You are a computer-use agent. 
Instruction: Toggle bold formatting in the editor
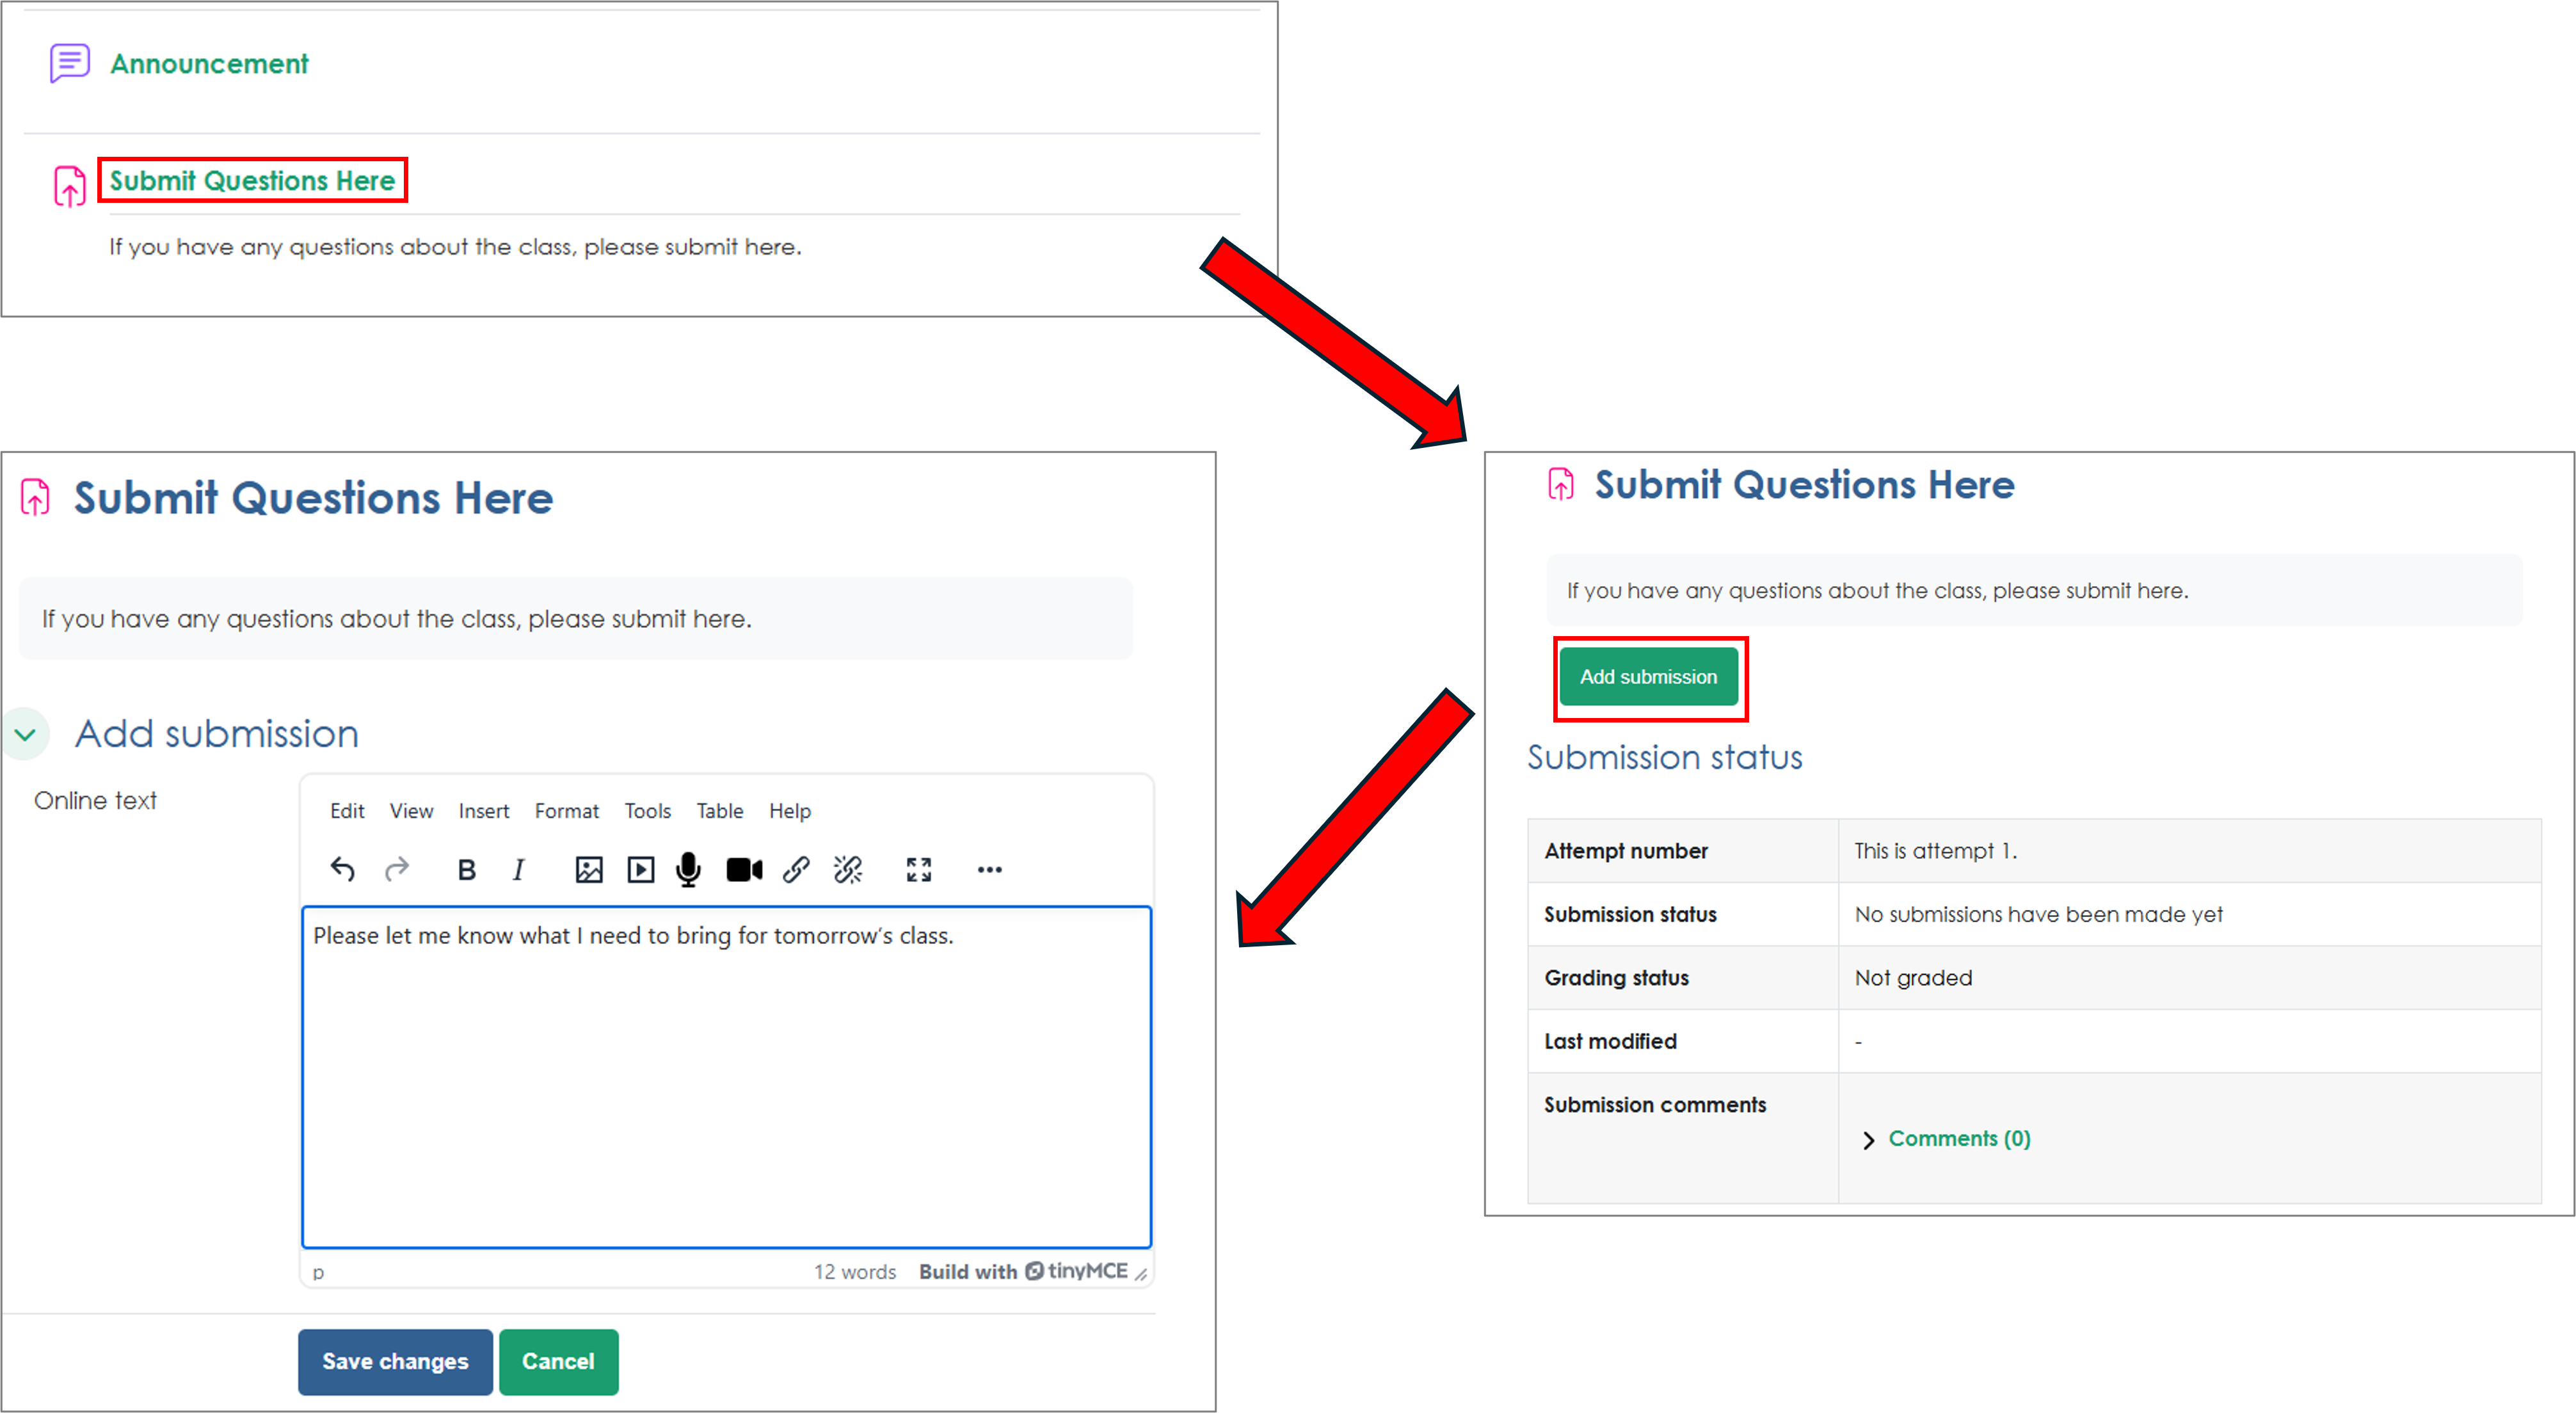point(466,870)
